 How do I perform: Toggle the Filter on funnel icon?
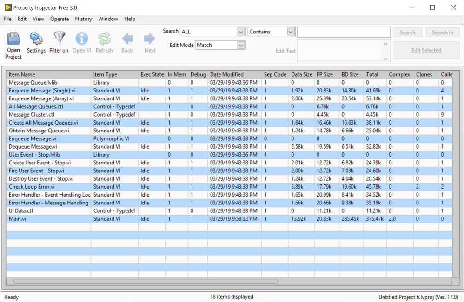[x=59, y=39]
